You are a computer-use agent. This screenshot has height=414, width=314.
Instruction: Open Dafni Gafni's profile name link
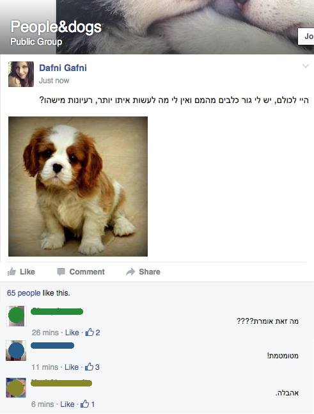(63, 68)
